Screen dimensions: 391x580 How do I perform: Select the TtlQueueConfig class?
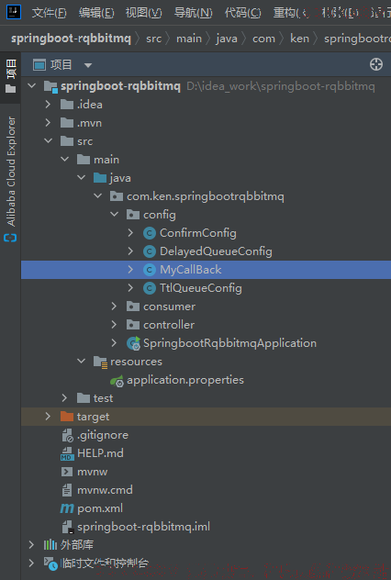coord(200,288)
